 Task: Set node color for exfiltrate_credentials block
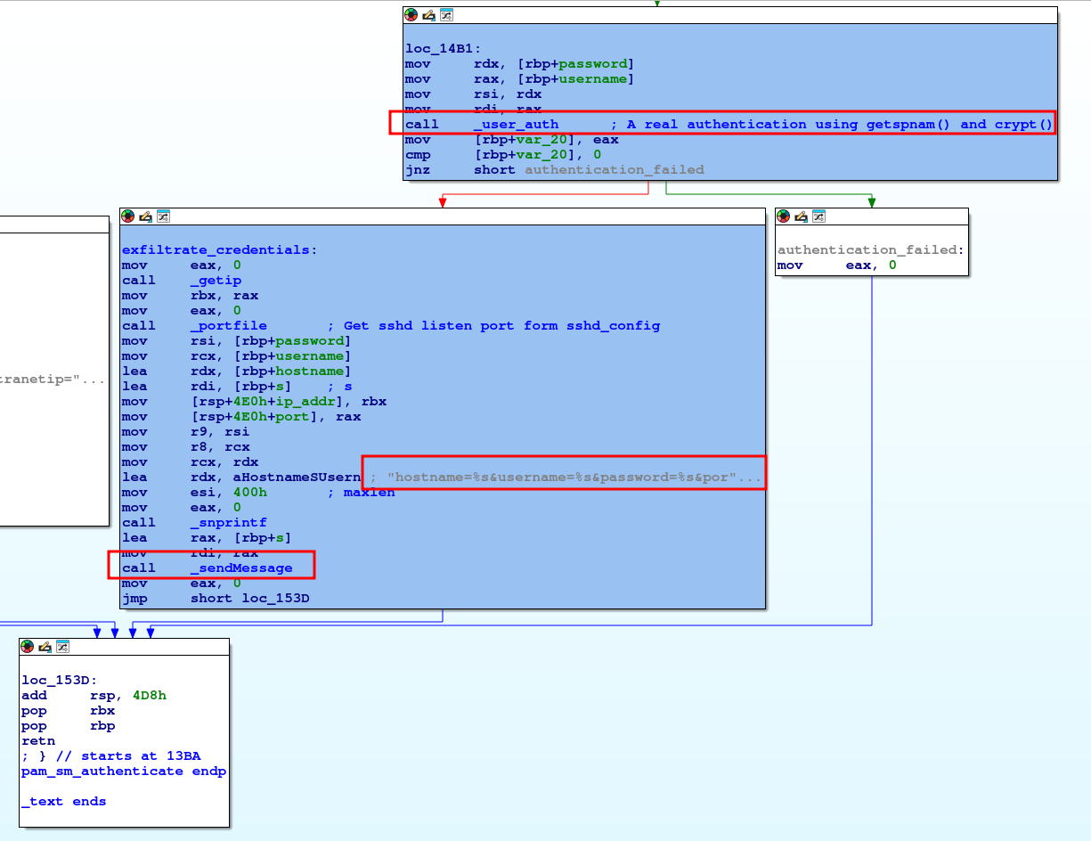click(128, 216)
